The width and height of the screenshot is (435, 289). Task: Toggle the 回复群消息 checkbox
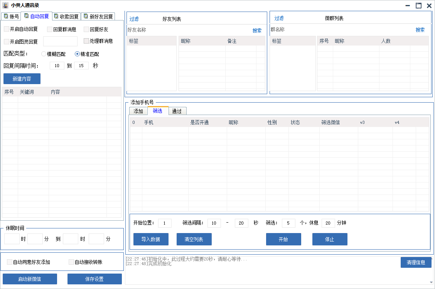tap(50, 29)
